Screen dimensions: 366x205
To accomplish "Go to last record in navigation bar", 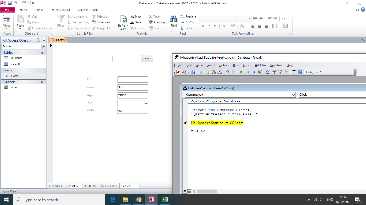I will (90, 186).
